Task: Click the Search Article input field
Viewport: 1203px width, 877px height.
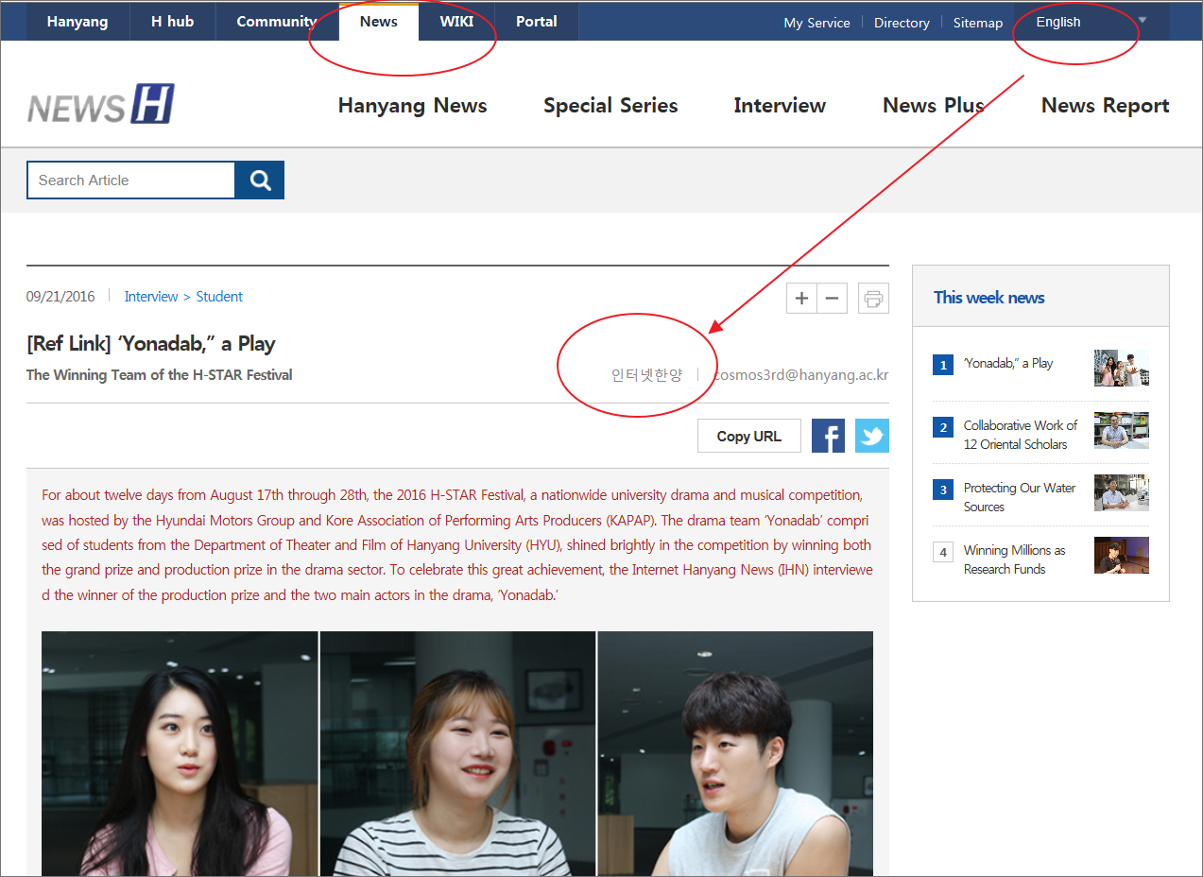Action: [x=131, y=181]
